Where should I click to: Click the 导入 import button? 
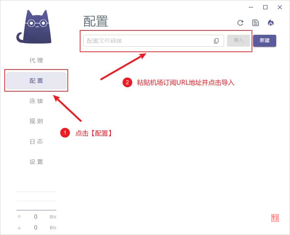pos(239,41)
